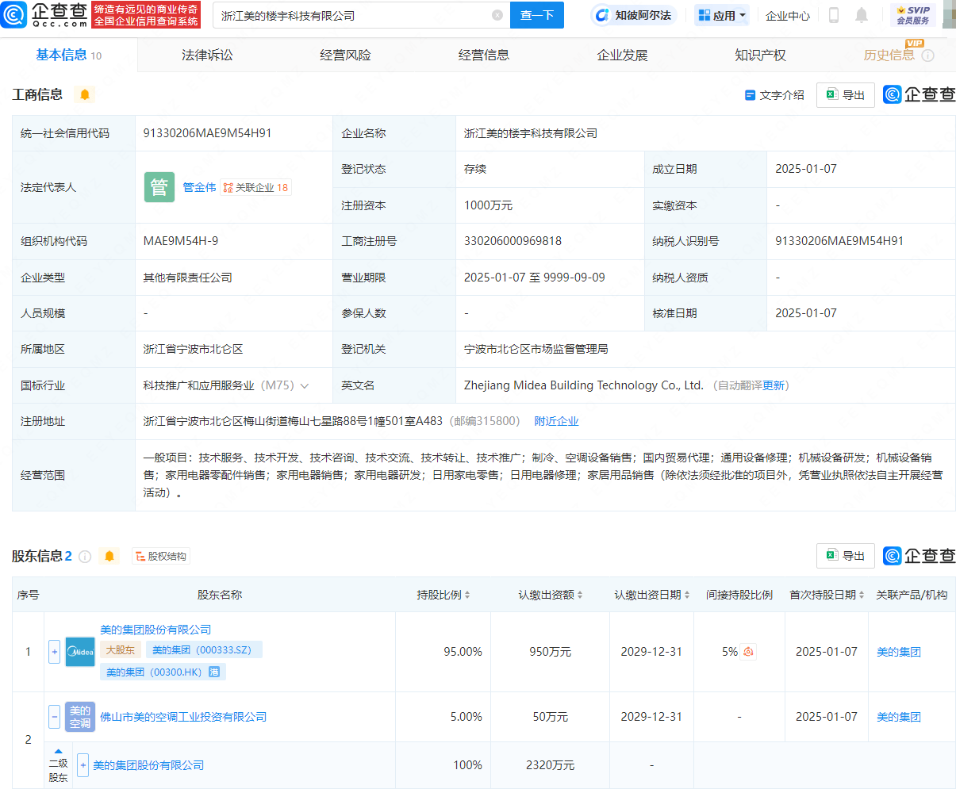Click the 查一下 search button

click(537, 15)
